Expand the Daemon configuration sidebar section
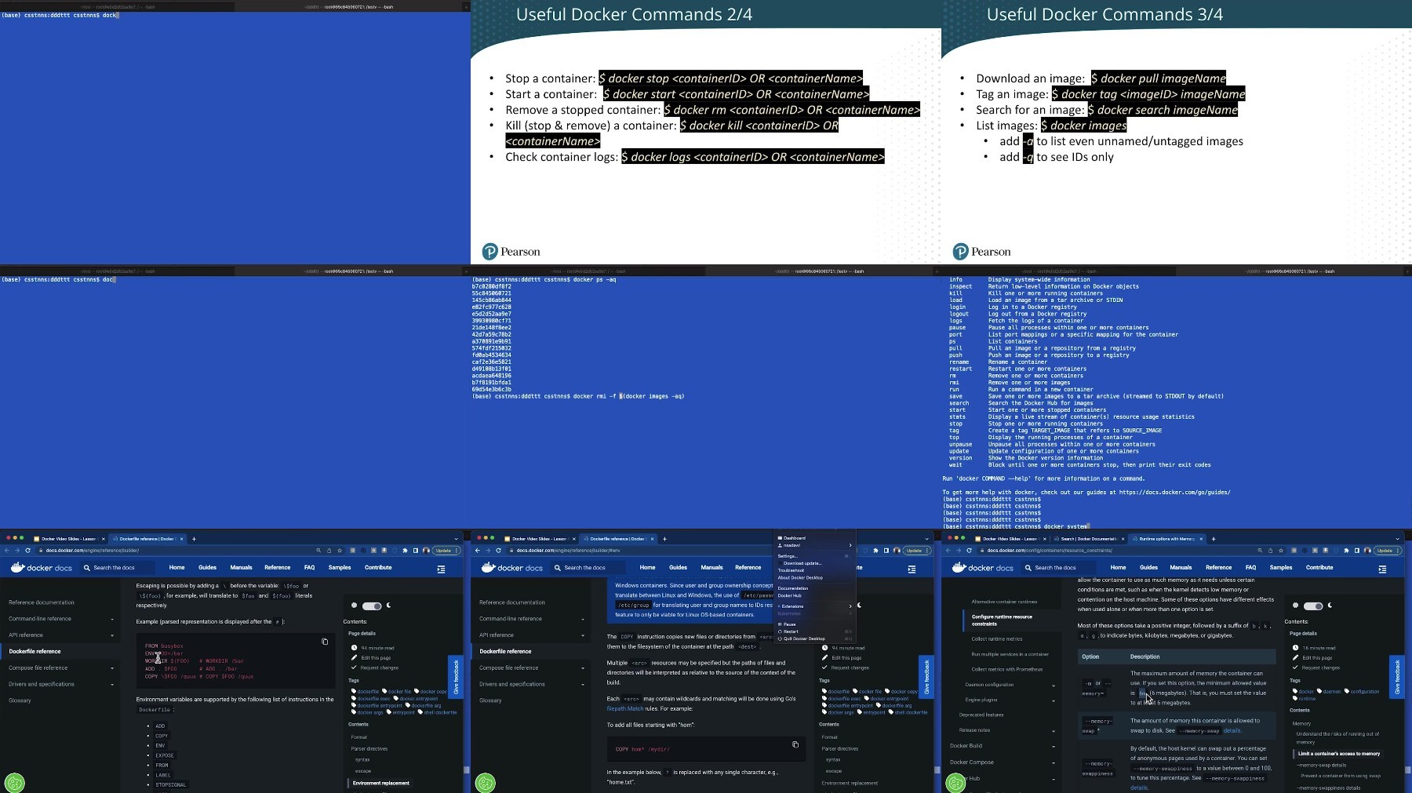The image size is (1412, 793). coord(1054,685)
